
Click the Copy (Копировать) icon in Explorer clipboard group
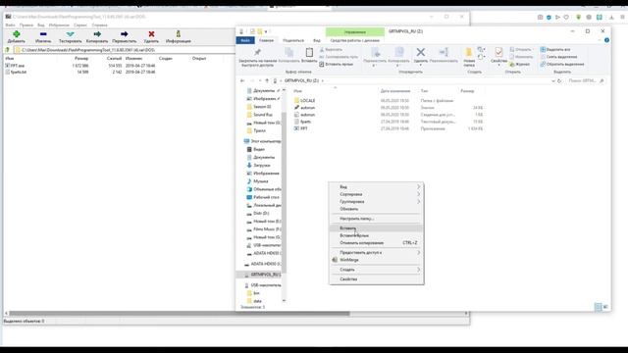(288, 52)
